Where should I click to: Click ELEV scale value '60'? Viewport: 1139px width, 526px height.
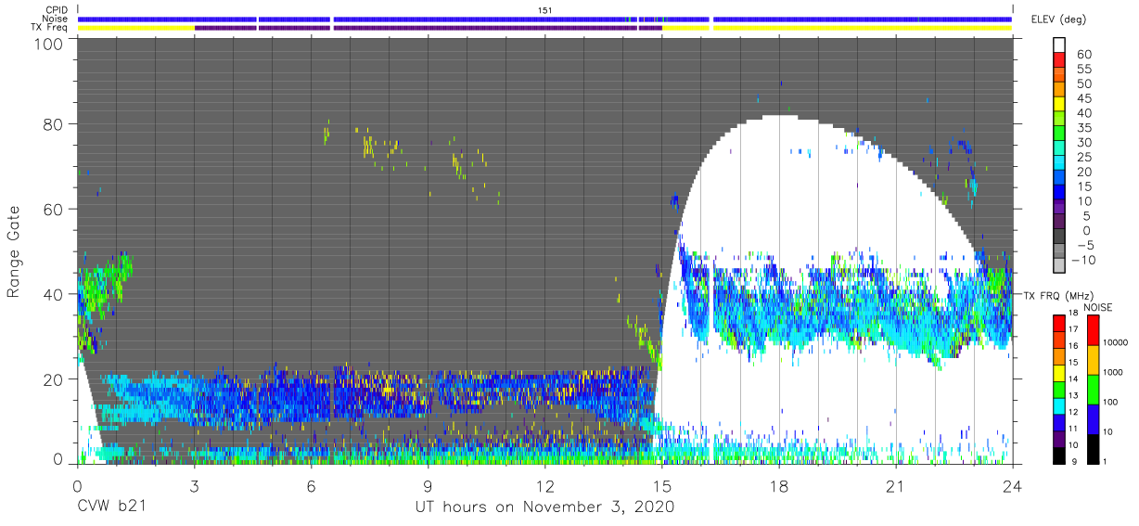(x=1083, y=54)
